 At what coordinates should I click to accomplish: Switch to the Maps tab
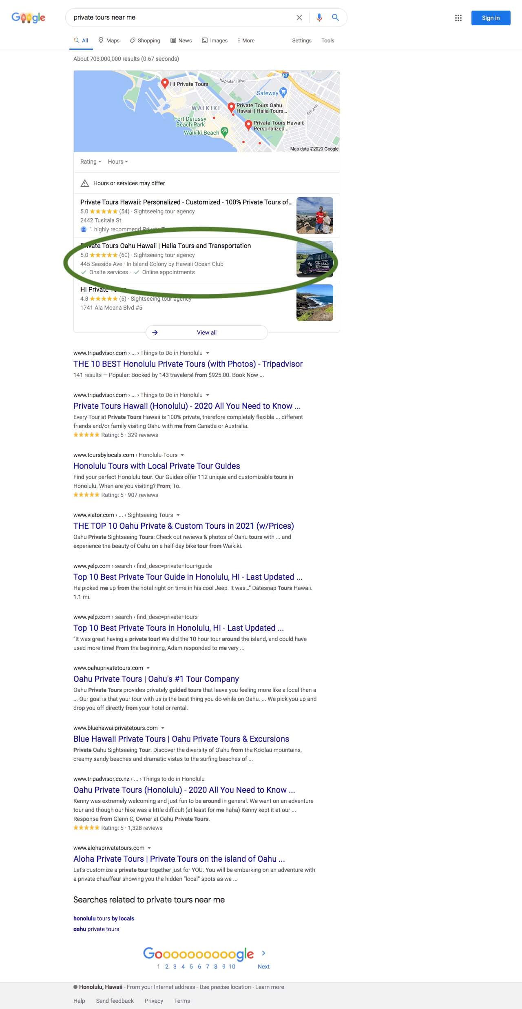pyautogui.click(x=109, y=40)
